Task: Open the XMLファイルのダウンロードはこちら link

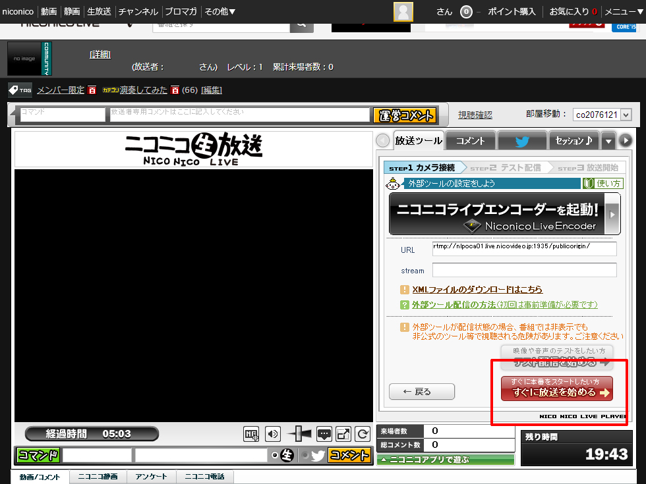Action: [x=477, y=289]
